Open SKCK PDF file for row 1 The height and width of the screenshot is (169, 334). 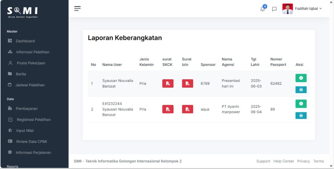pos(168,83)
